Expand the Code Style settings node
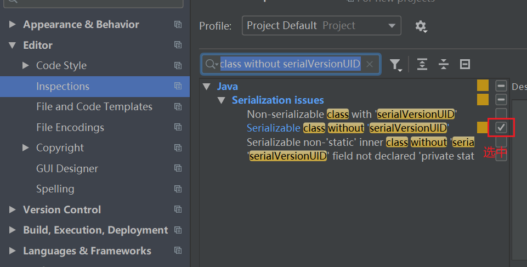Image resolution: width=527 pixels, height=267 pixels. tap(26, 65)
